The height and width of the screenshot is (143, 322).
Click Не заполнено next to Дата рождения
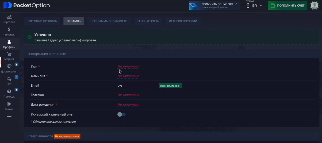pyautogui.click(x=128, y=105)
